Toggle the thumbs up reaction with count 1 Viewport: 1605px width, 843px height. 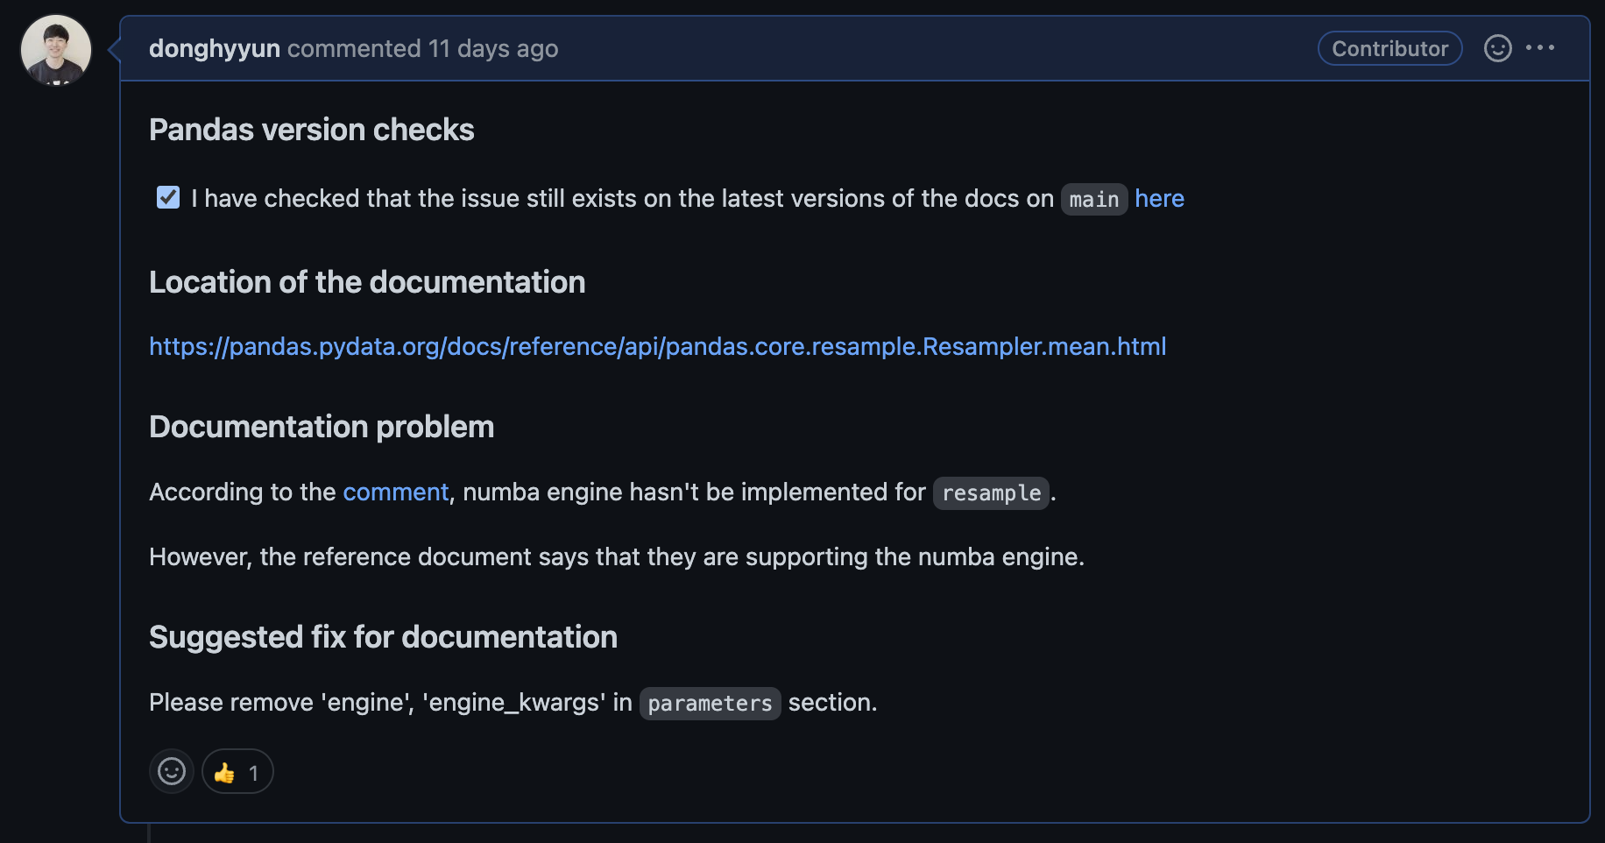coord(237,771)
